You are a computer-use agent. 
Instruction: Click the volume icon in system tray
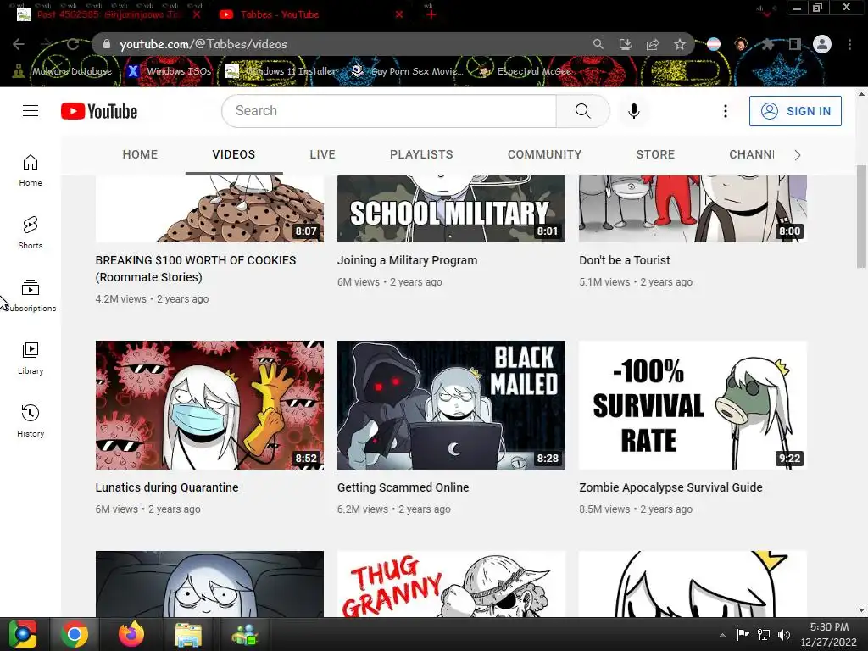[x=784, y=635]
